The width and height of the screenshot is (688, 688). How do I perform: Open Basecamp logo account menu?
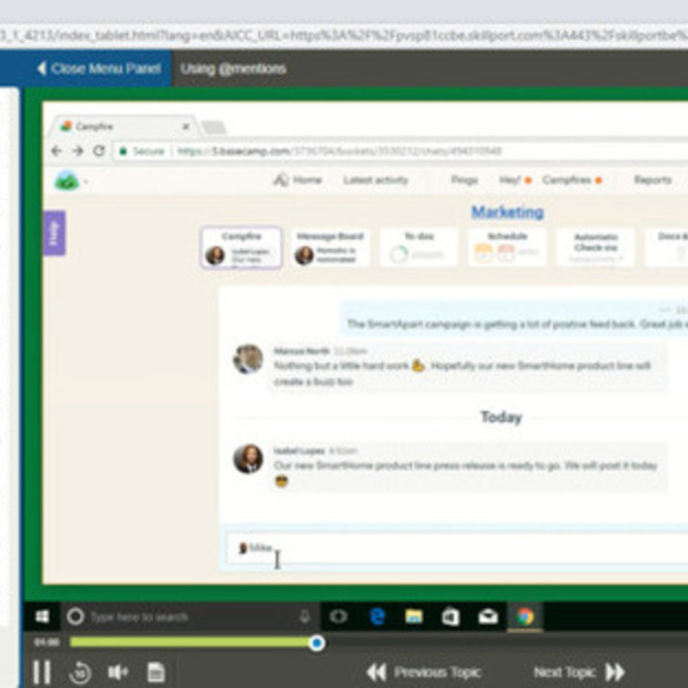pos(71,181)
